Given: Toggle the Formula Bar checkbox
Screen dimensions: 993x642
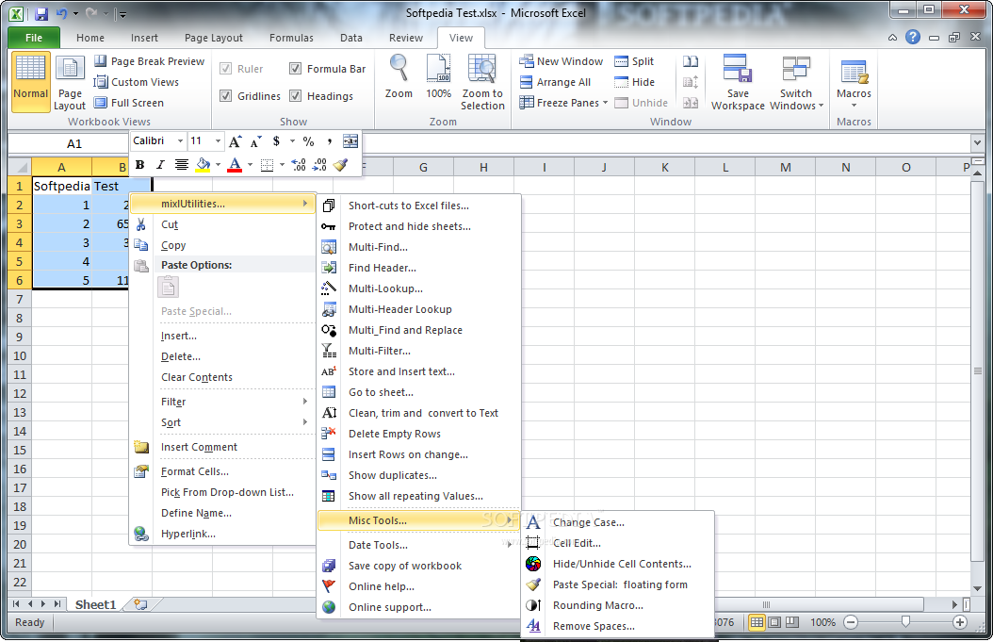Looking at the screenshot, I should [295, 69].
